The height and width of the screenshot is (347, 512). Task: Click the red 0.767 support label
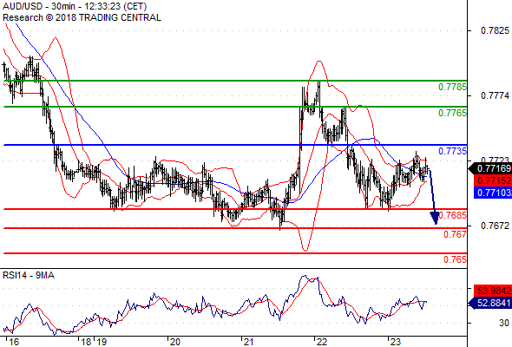tap(455, 234)
